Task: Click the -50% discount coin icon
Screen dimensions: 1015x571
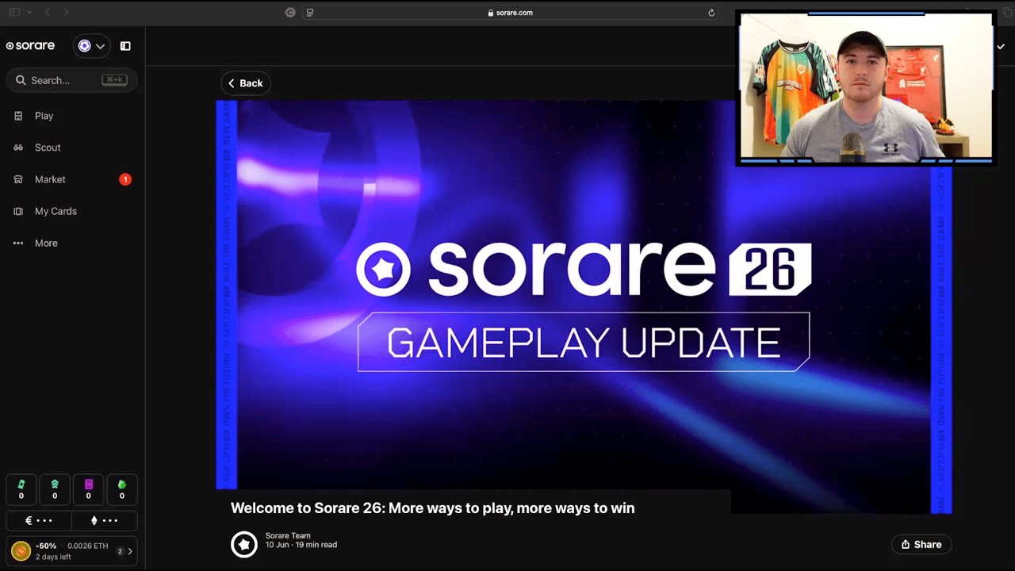Action: click(x=21, y=550)
